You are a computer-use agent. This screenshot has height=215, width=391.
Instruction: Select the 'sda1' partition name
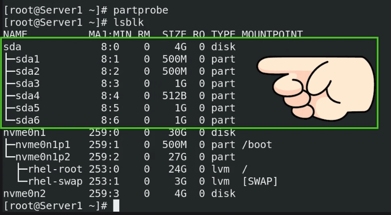coord(28,59)
